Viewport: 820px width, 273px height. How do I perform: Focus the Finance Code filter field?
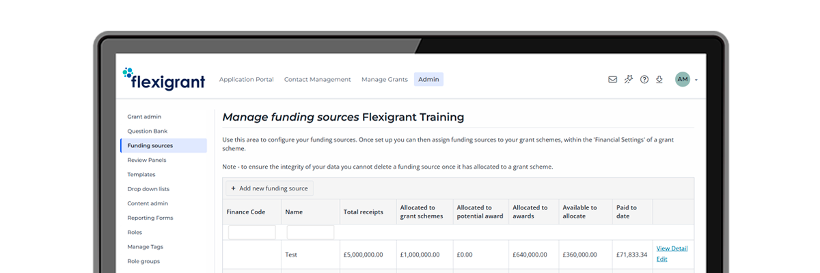pos(251,232)
